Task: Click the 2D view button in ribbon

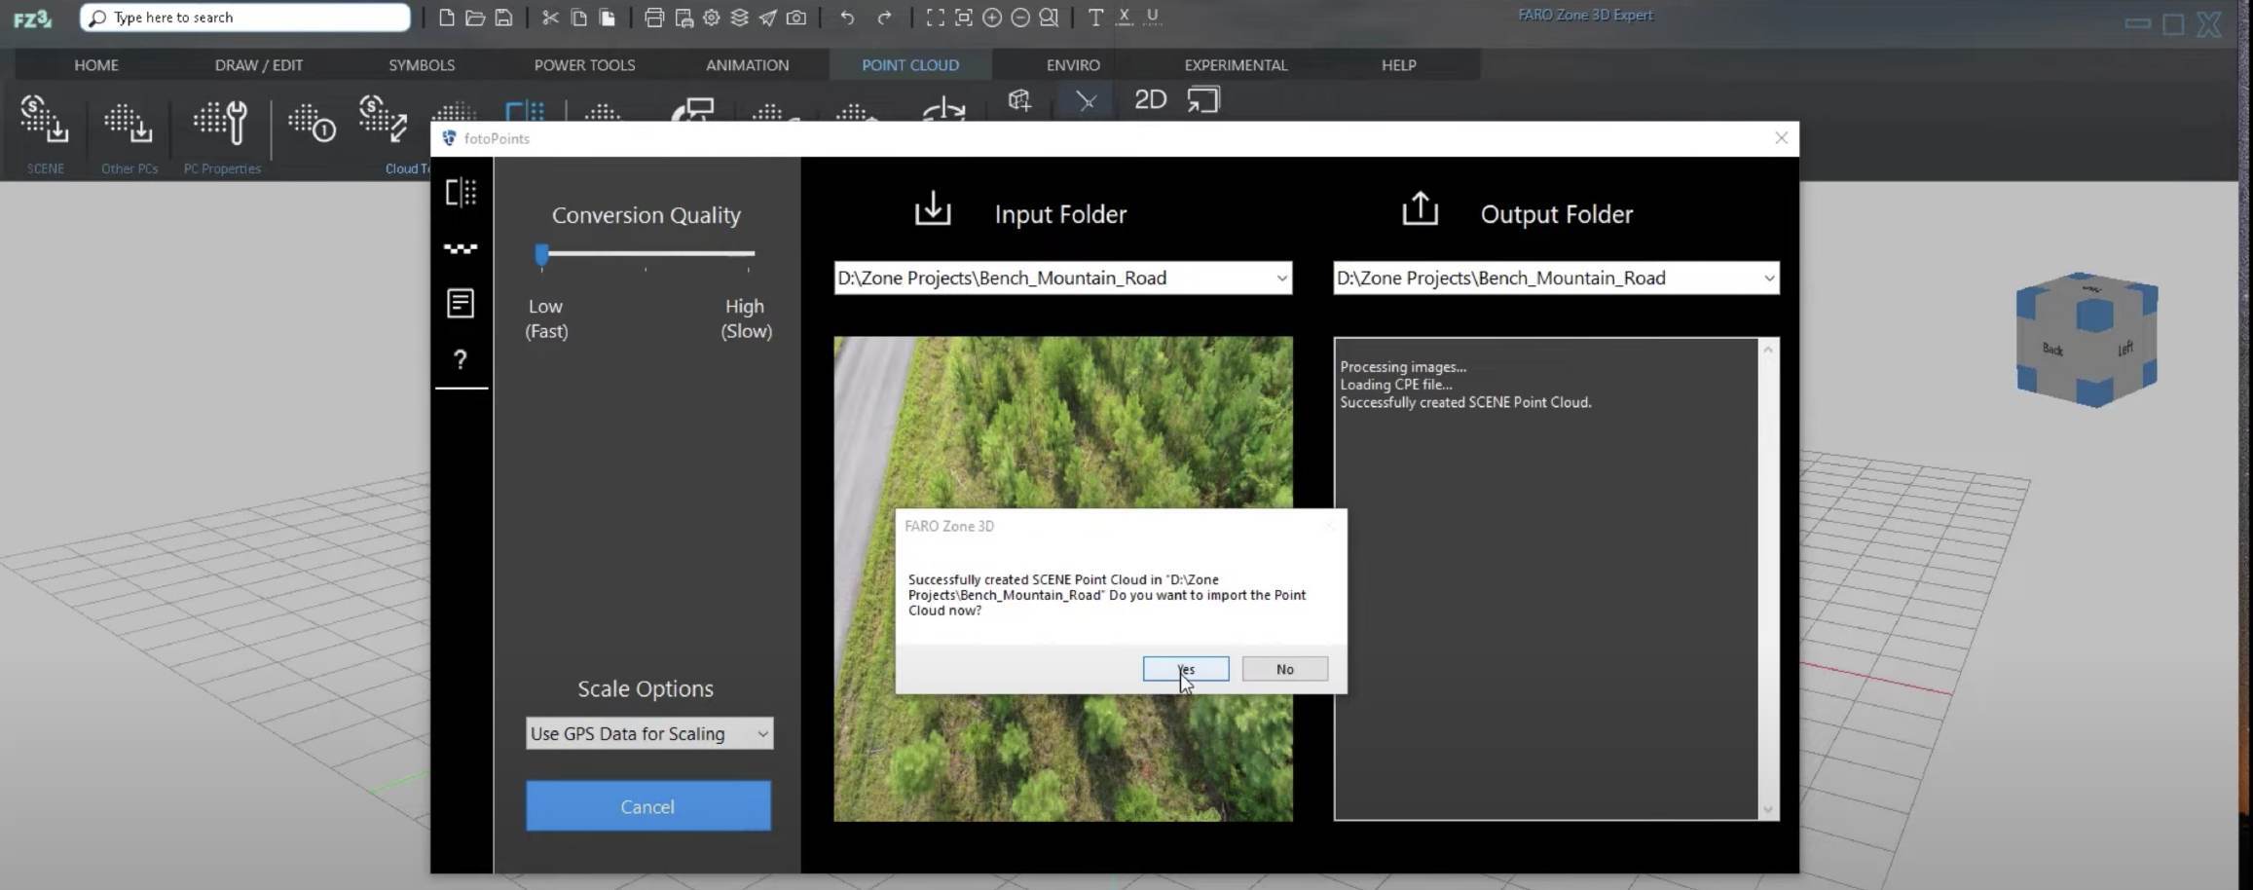Action: (1150, 99)
